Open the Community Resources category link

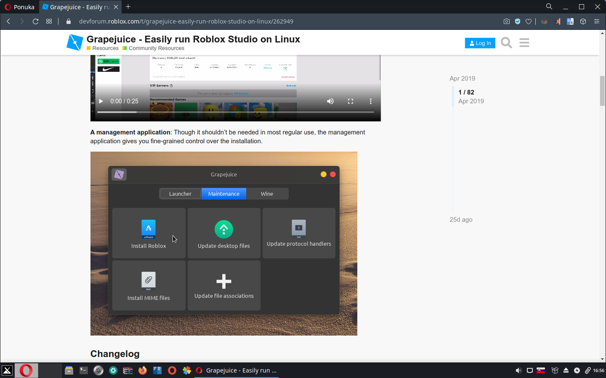[x=153, y=48]
